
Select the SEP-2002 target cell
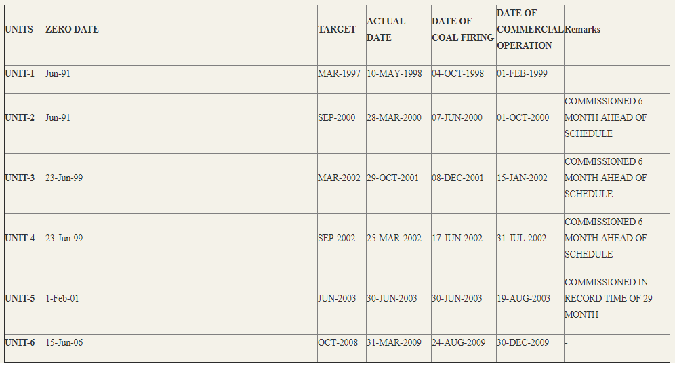tap(337, 238)
